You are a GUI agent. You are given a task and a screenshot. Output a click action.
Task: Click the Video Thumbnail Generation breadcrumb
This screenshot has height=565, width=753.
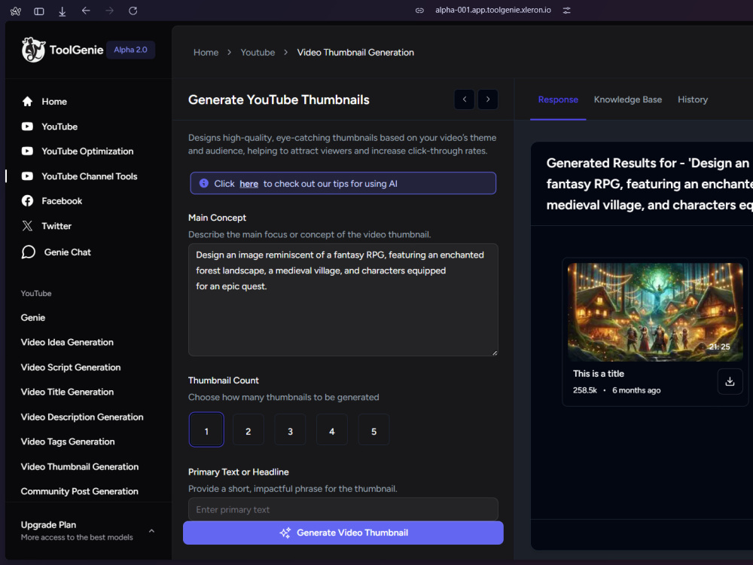click(x=355, y=53)
